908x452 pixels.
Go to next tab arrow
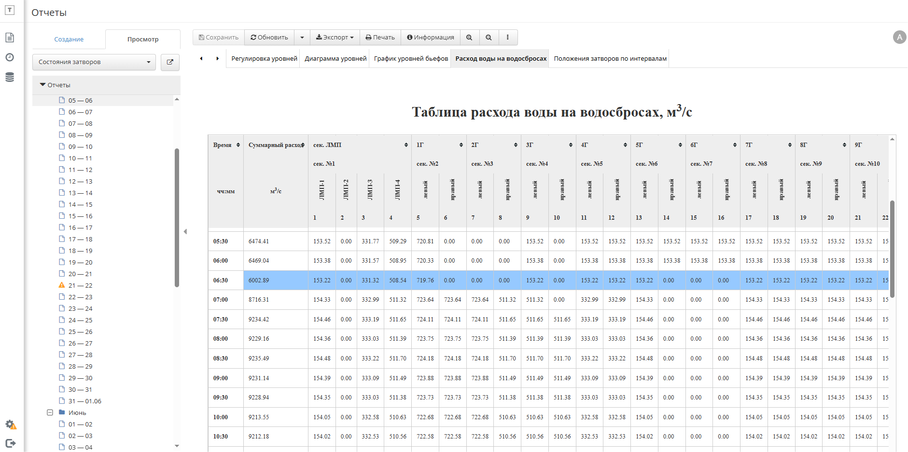pos(218,59)
